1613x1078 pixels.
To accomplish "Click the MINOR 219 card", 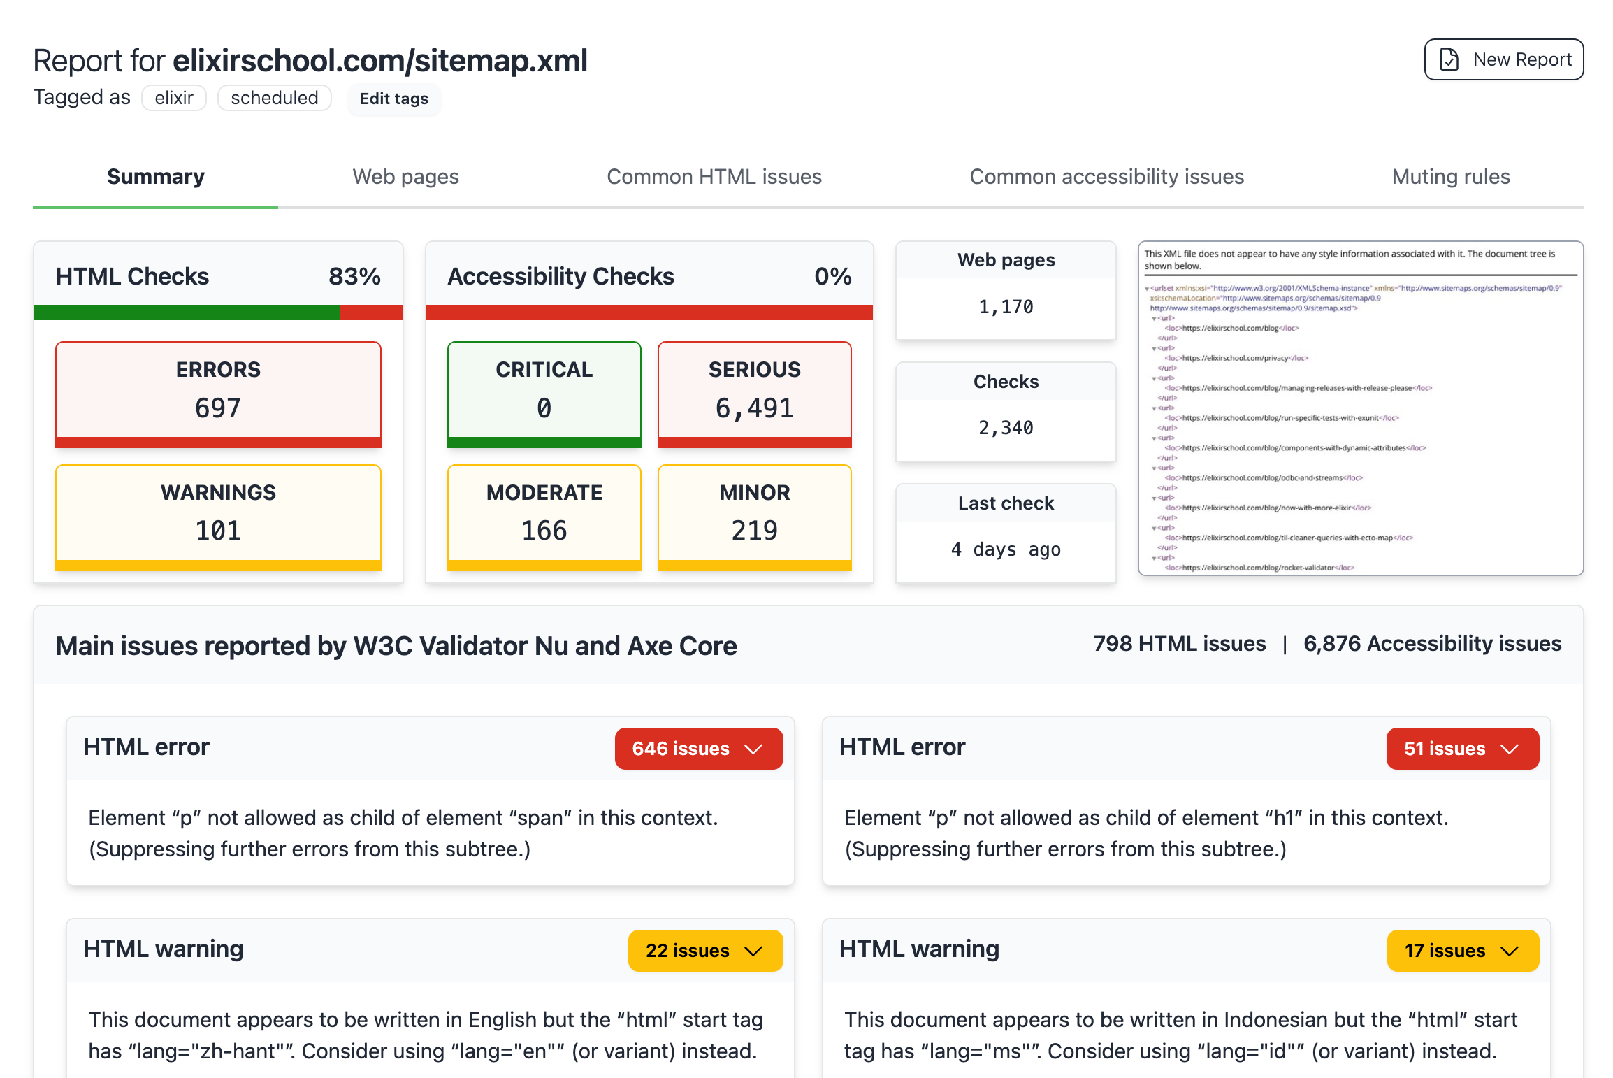I will 755,517.
